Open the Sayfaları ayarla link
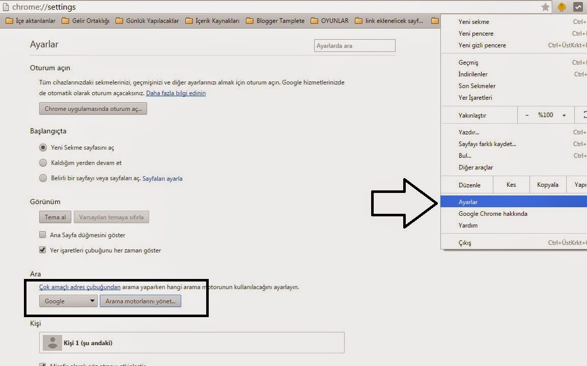 click(162, 179)
